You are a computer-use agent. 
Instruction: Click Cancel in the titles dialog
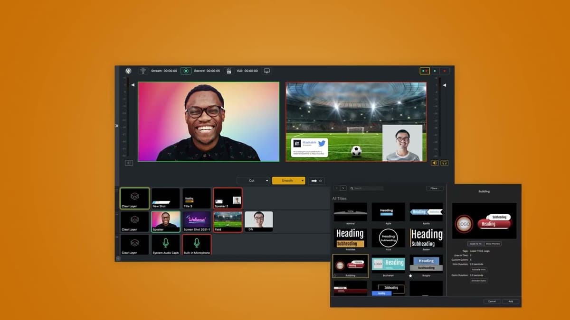coord(492,302)
